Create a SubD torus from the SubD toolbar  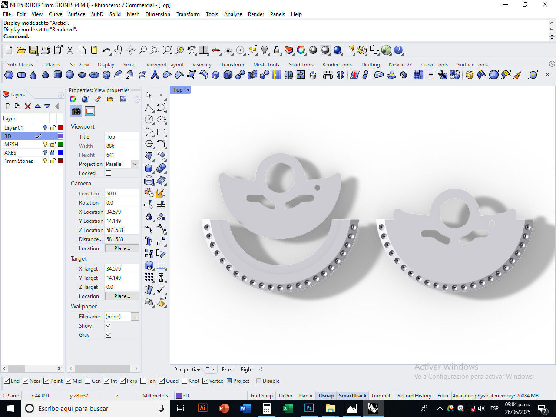[94, 75]
